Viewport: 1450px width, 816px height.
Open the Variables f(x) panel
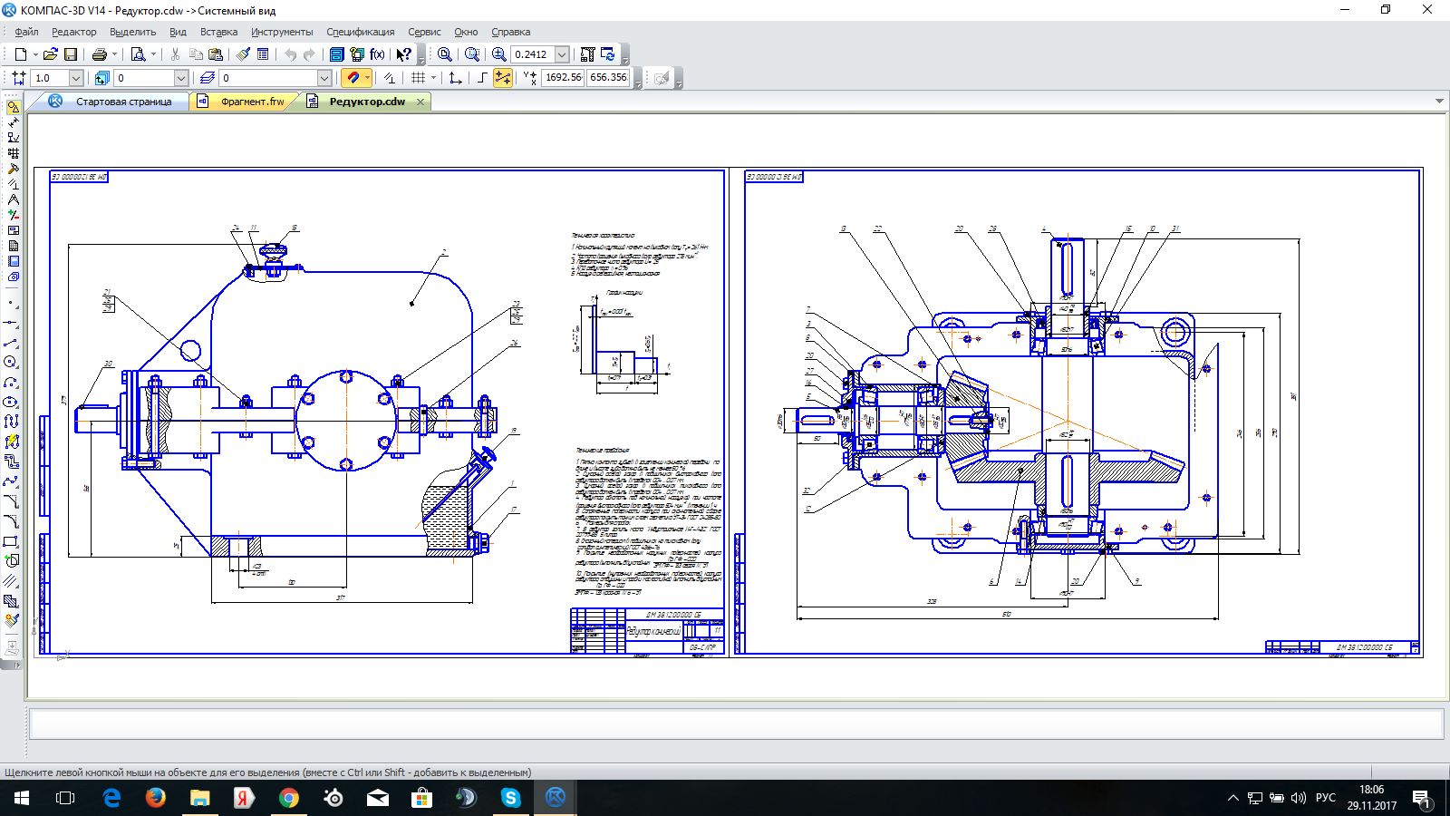click(x=377, y=54)
